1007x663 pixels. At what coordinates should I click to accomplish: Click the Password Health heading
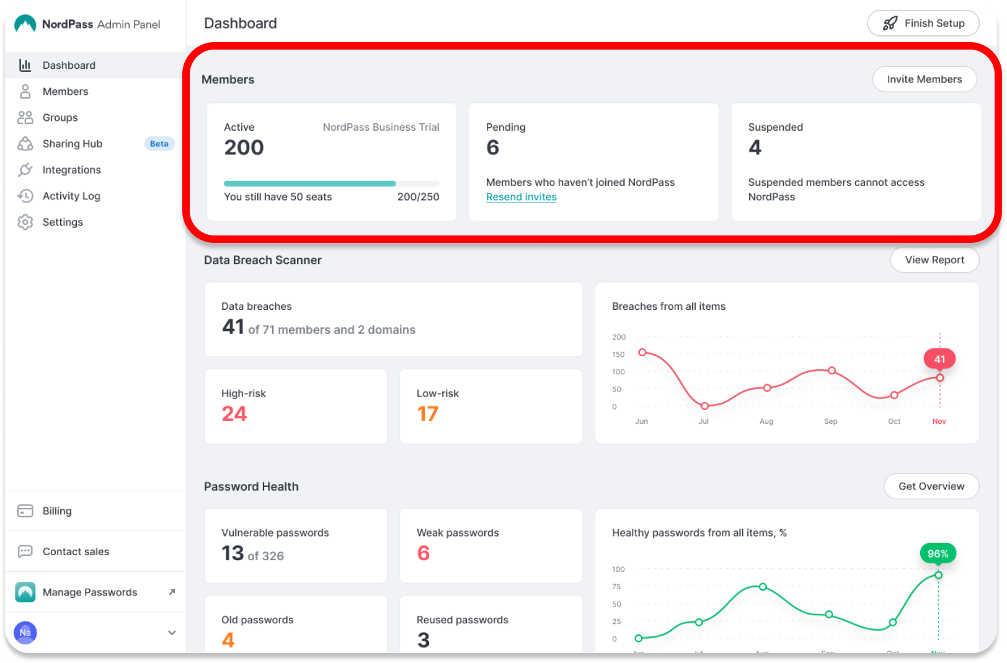coord(251,486)
